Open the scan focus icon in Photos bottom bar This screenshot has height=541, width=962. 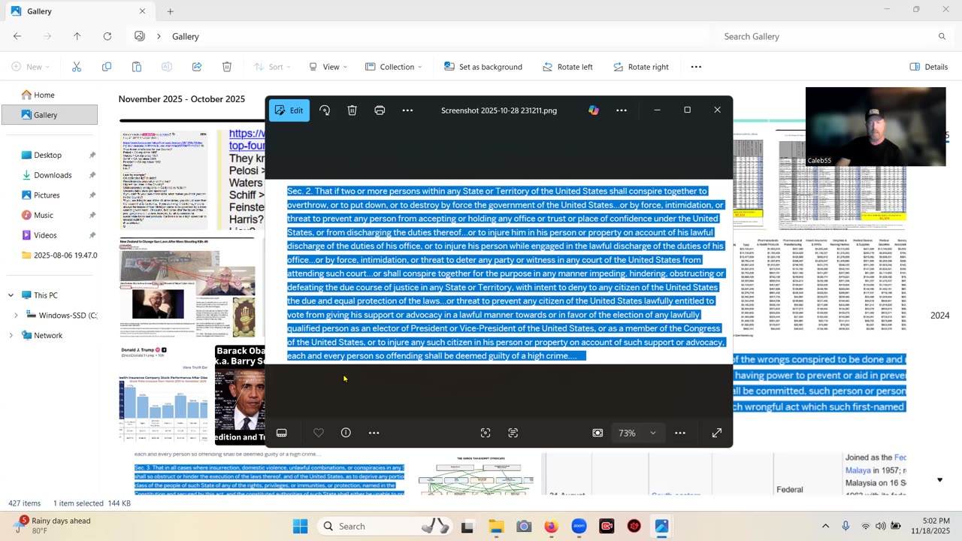[486, 433]
